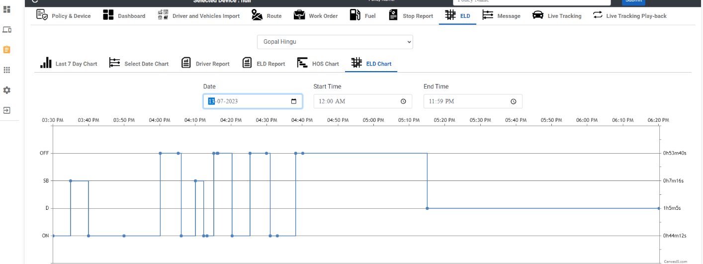Click the End Time field
This screenshot has width=703, height=264.
tap(473, 101)
